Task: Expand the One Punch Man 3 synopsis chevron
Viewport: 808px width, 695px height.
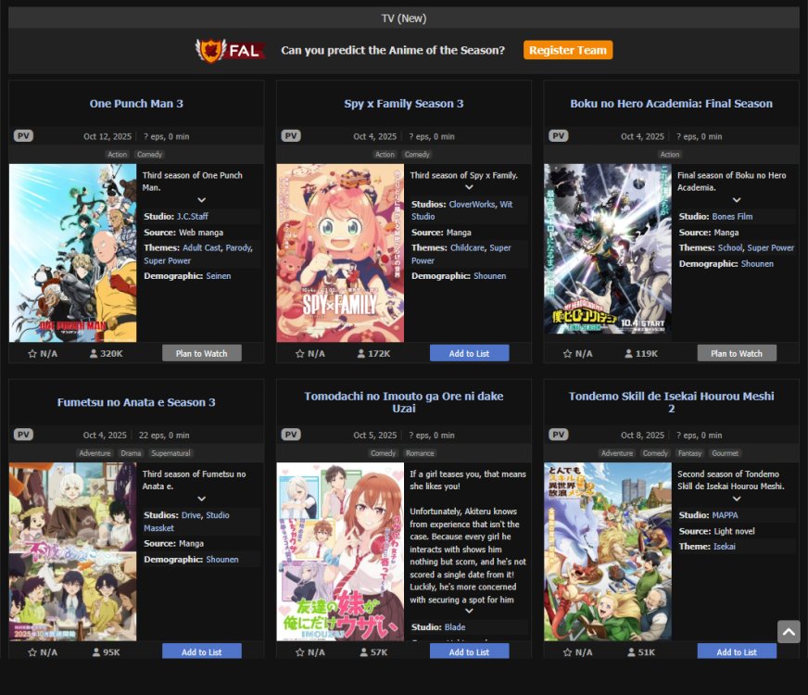Action: click(201, 200)
